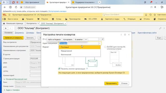
Task: Choose Юридический from the address list
Action: [x=80, y=51]
